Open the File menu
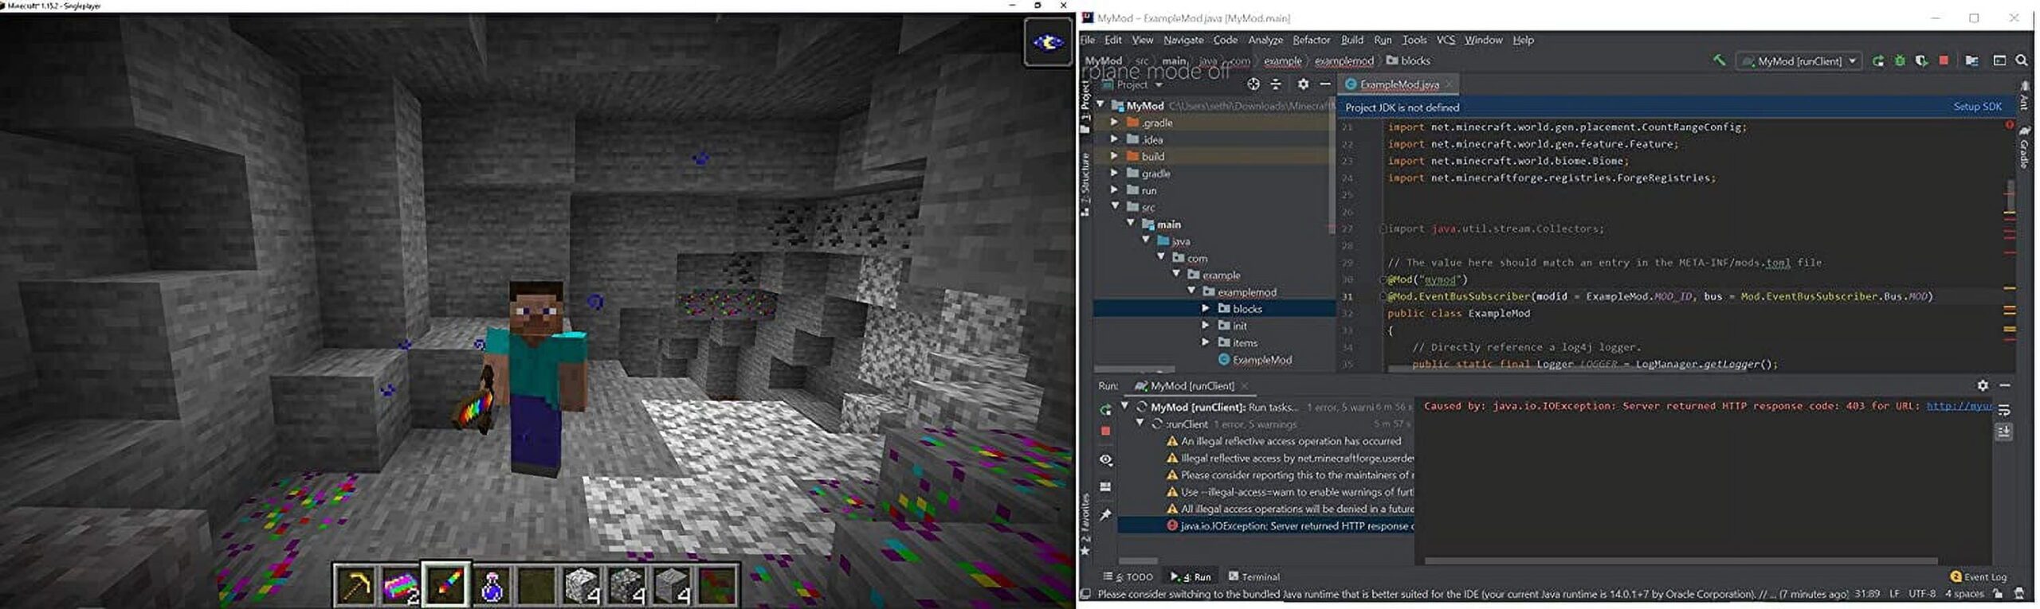The image size is (2040, 609). tap(1088, 40)
